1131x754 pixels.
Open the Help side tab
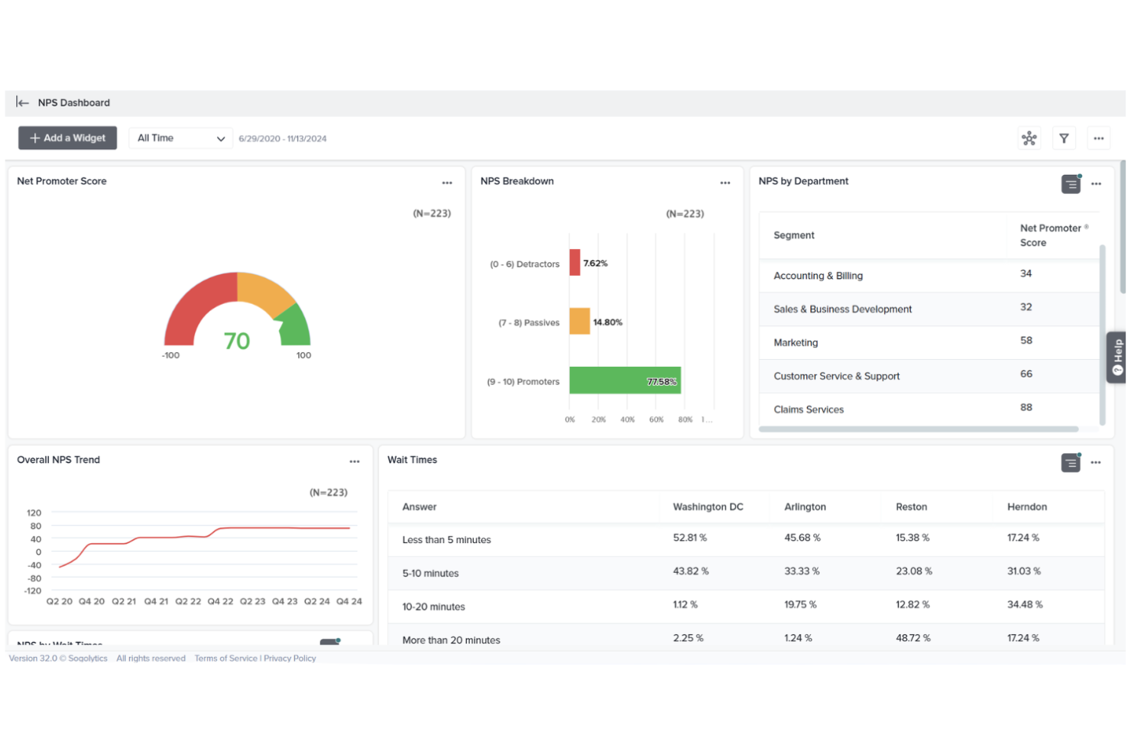click(1116, 357)
